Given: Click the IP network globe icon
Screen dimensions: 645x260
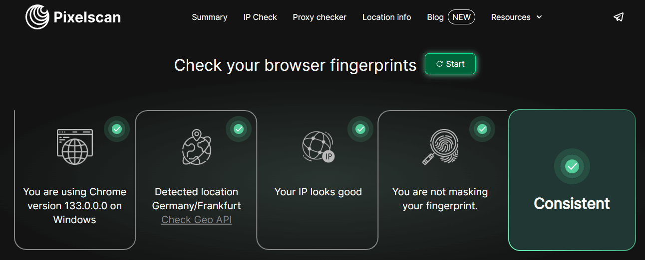Looking at the screenshot, I should coord(318,147).
